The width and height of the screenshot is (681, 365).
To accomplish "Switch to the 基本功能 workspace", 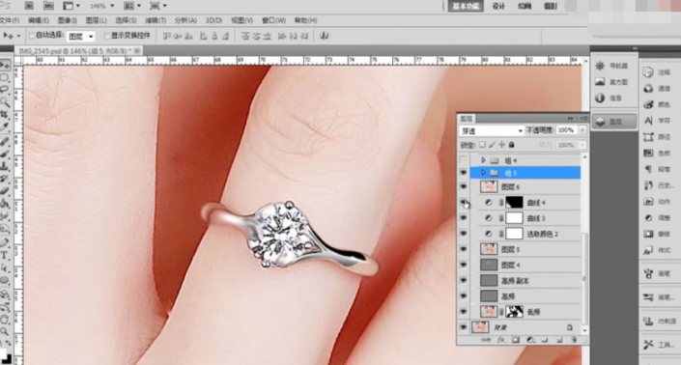I will pos(466,6).
